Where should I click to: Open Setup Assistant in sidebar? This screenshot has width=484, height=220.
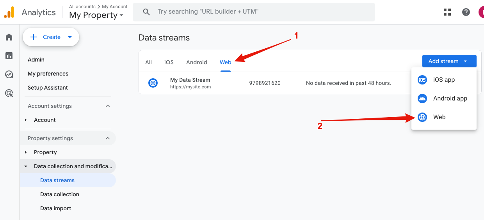pos(48,88)
